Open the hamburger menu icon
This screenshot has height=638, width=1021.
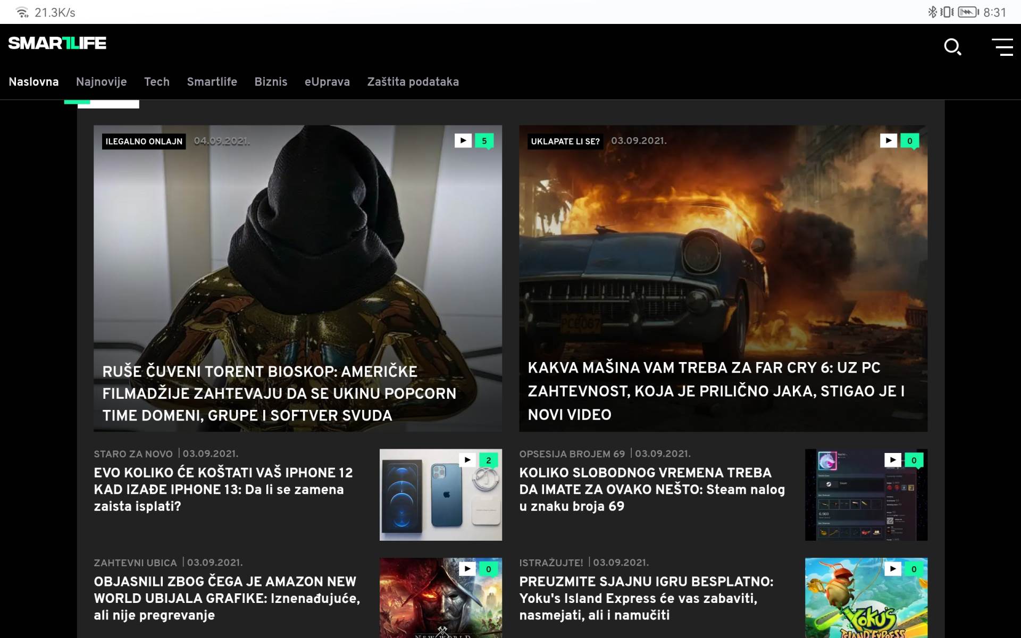[x=1002, y=47]
